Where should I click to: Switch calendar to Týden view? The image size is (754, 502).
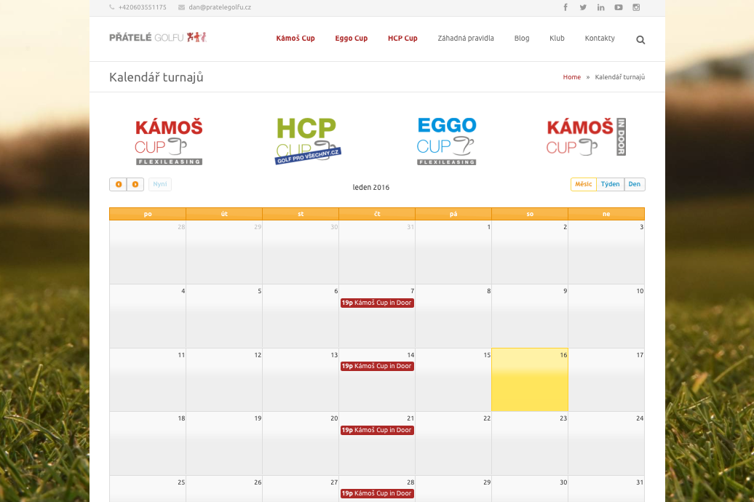[610, 184]
